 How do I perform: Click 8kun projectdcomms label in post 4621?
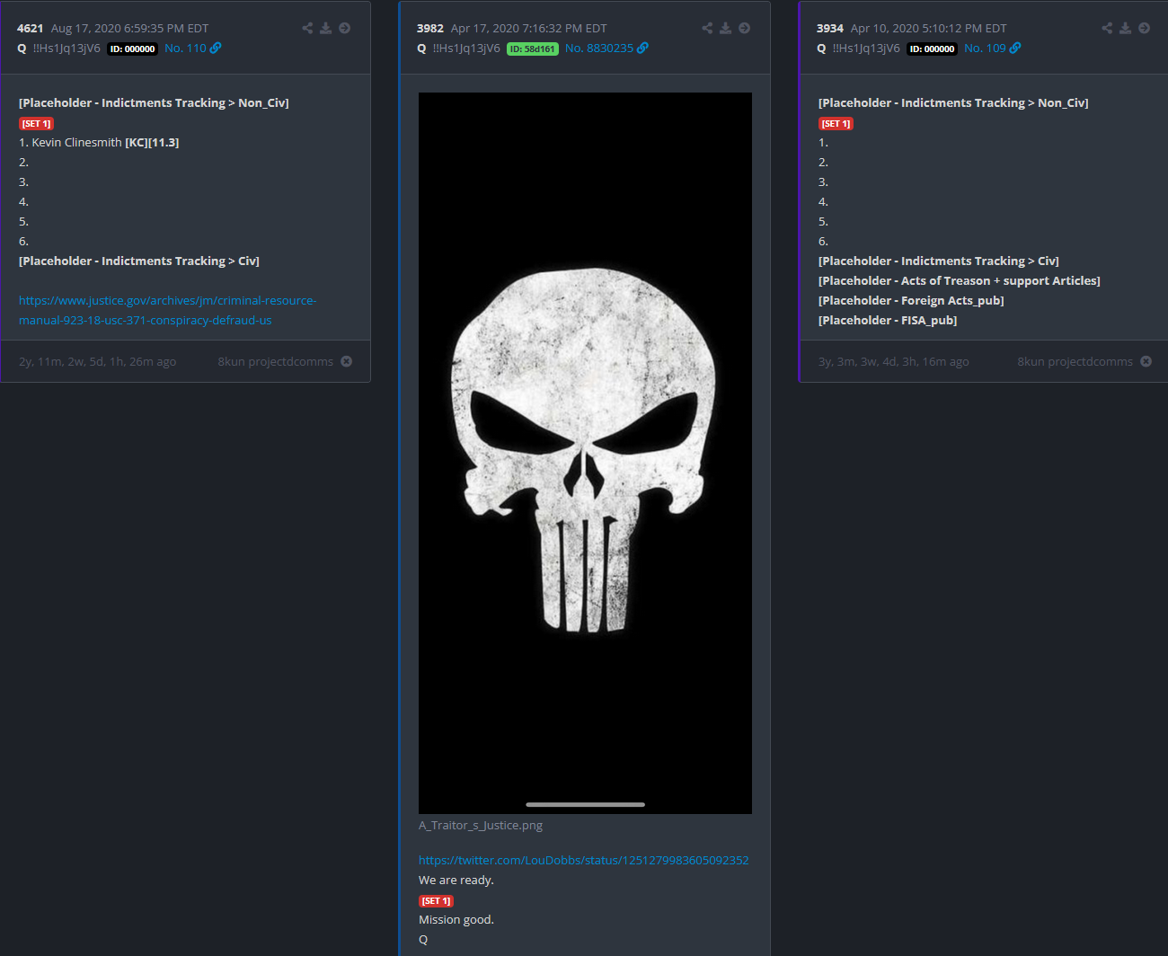(x=275, y=361)
